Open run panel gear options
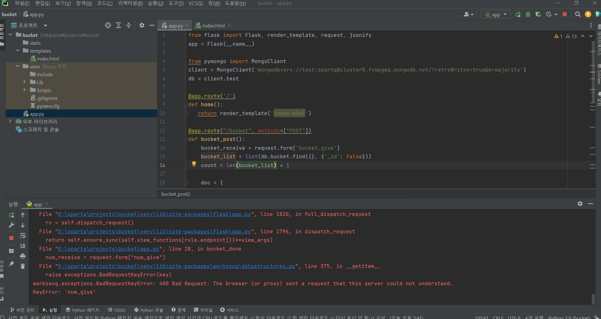This screenshot has height=319, width=601. pyautogui.click(x=580, y=204)
